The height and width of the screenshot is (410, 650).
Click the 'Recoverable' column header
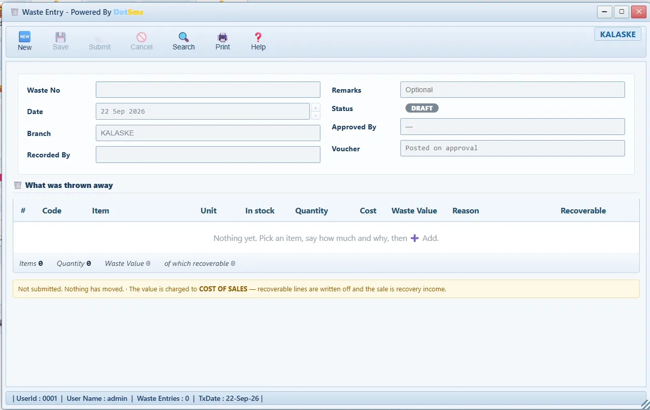coord(583,211)
